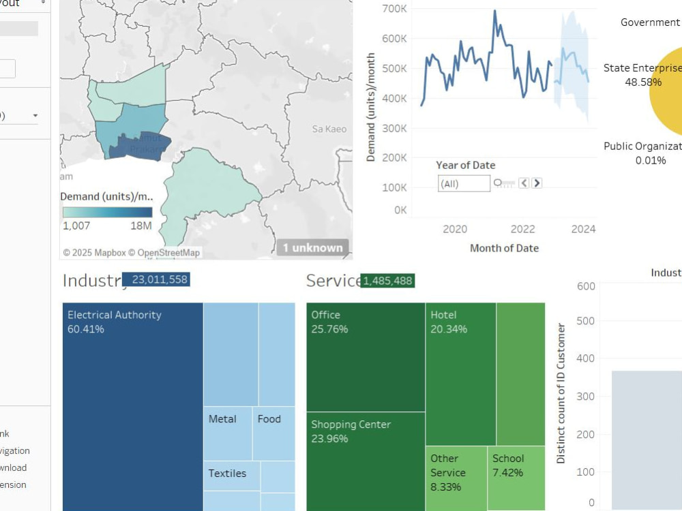Click the Distinct count of ID Customer axis title
Screen dimensions: 682x511
point(561,393)
